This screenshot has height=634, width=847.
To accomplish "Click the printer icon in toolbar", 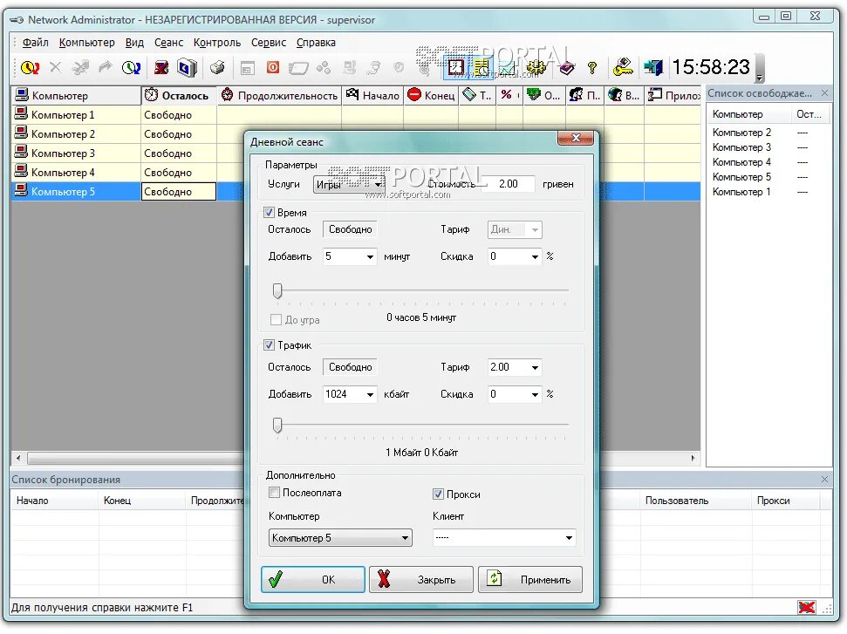I will click(x=217, y=67).
